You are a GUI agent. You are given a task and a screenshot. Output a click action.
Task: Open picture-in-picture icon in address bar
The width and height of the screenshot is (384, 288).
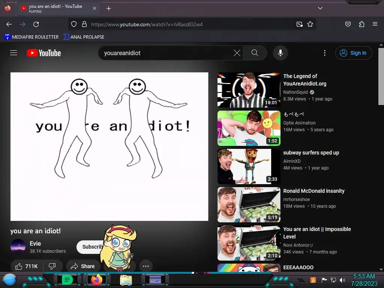pyautogui.click(x=300, y=24)
